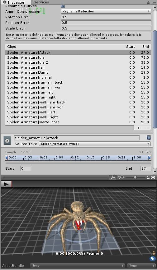Viewport: 157px width, 270px height.
Task: Open asset labels tag icon
Action: [x=152, y=259]
